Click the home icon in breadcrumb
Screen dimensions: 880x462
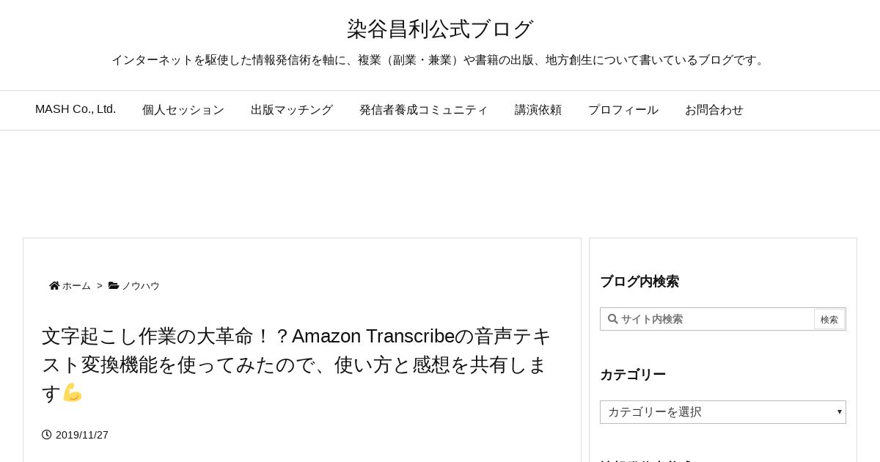point(54,286)
